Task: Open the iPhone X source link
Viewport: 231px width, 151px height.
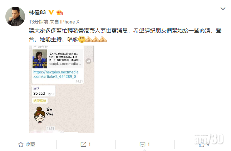Action: pyautogui.click(x=70, y=22)
